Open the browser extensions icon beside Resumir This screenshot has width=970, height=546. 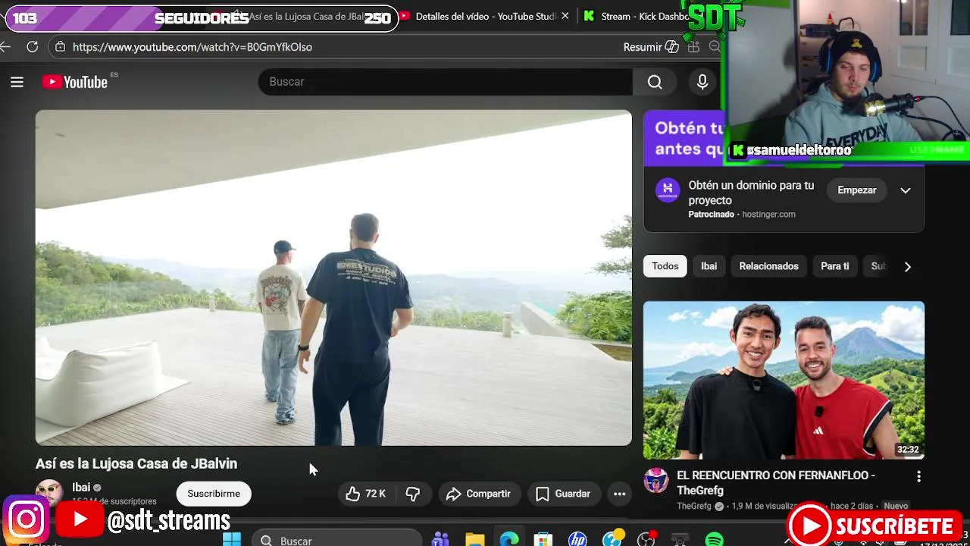pos(693,47)
